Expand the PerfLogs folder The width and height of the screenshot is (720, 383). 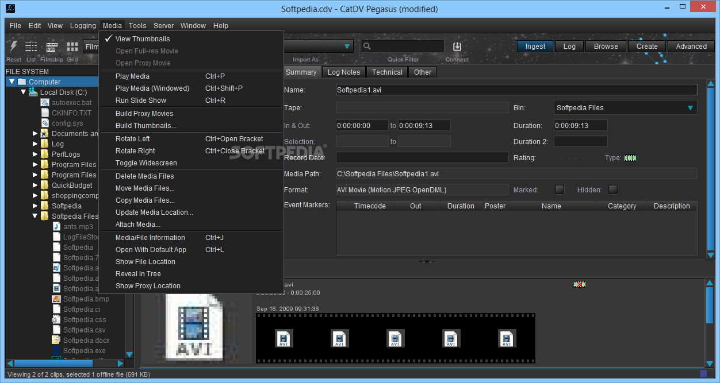(35, 154)
